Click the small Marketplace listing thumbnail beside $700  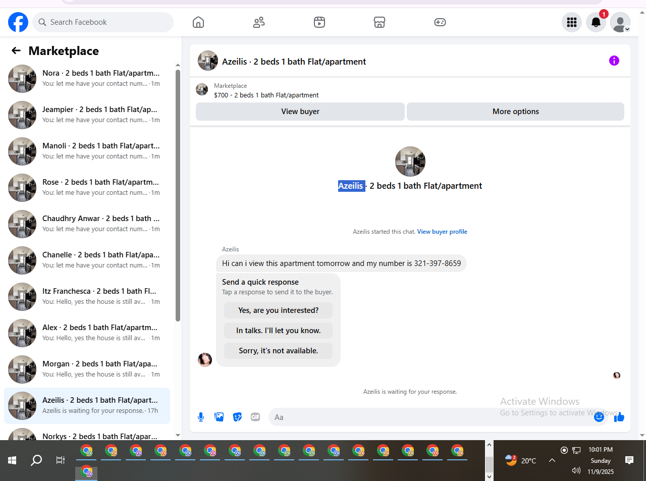tap(202, 90)
